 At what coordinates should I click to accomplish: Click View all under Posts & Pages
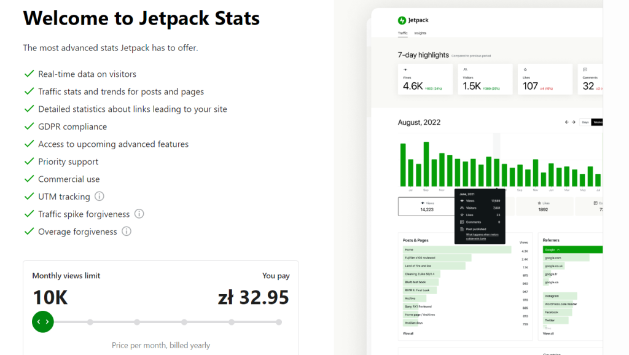(x=408, y=334)
